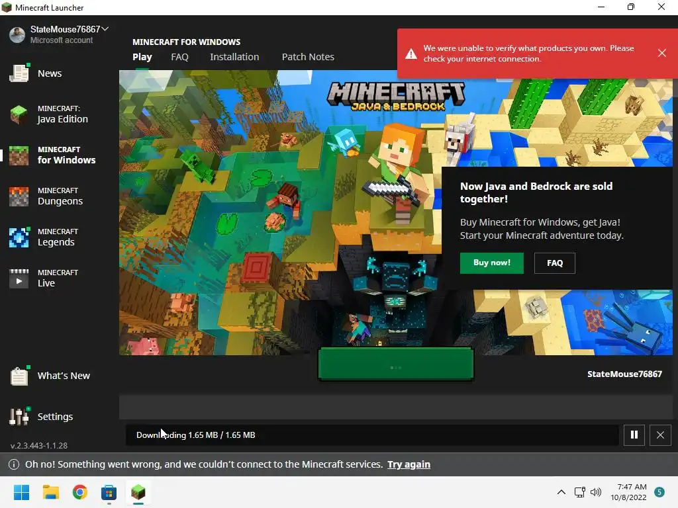Click Minecraft Launcher taskbar icon

[x=138, y=492]
